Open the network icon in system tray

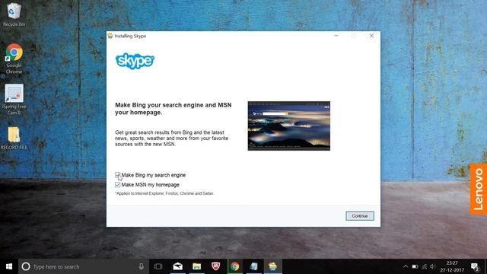point(425,266)
